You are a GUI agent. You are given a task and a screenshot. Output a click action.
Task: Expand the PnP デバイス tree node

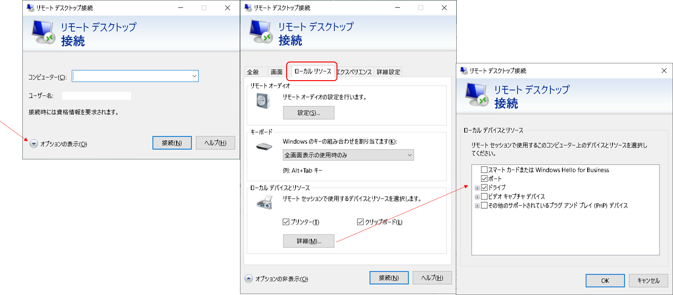(x=477, y=205)
